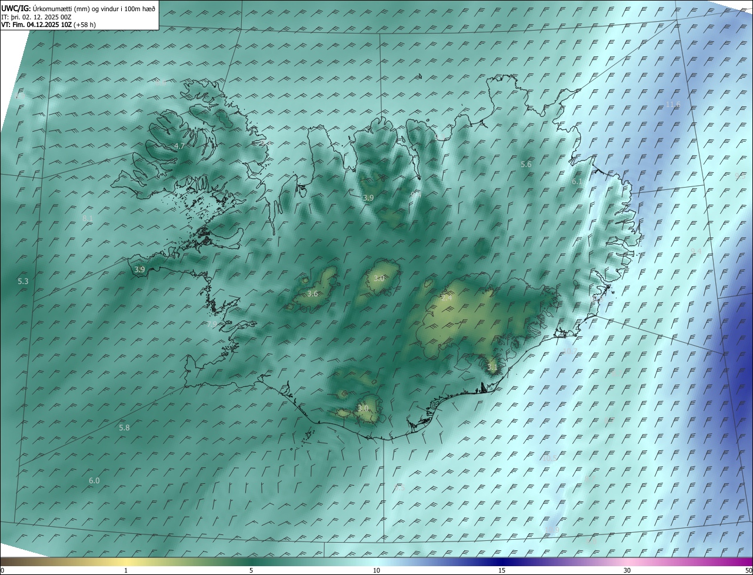Click the 3.0 value on Hofsjökull glacier
Screen dimensions: 753x575
point(379,278)
